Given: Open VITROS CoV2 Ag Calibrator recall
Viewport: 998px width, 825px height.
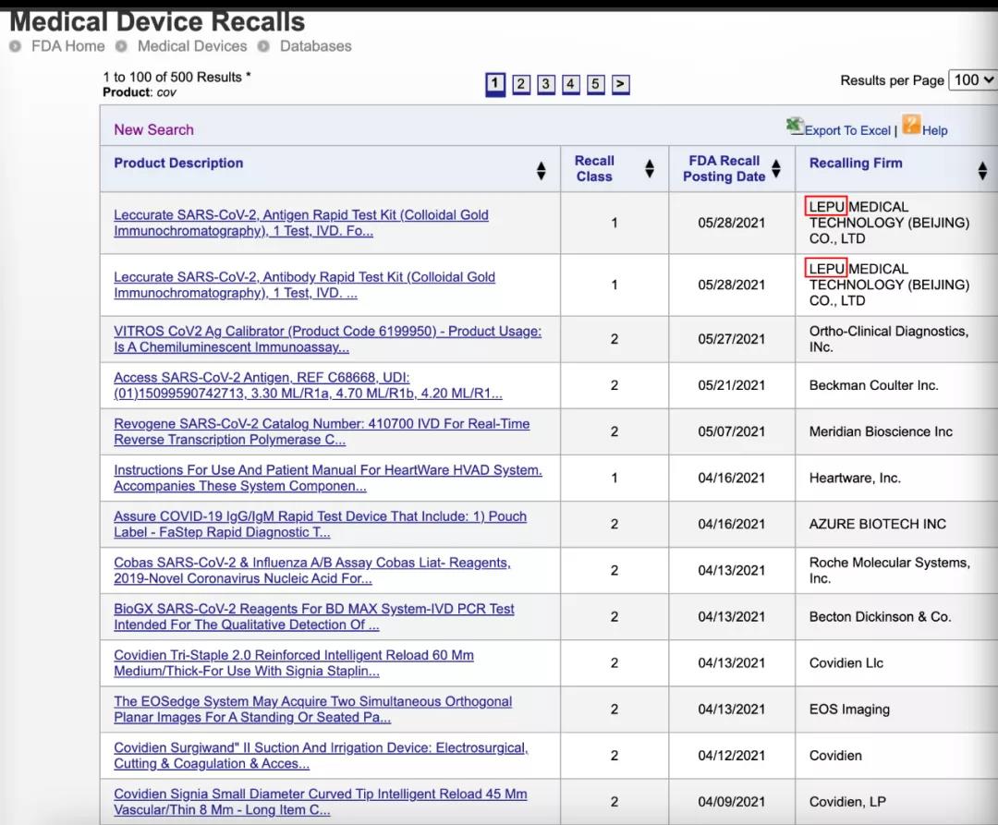Looking at the screenshot, I should click(328, 339).
